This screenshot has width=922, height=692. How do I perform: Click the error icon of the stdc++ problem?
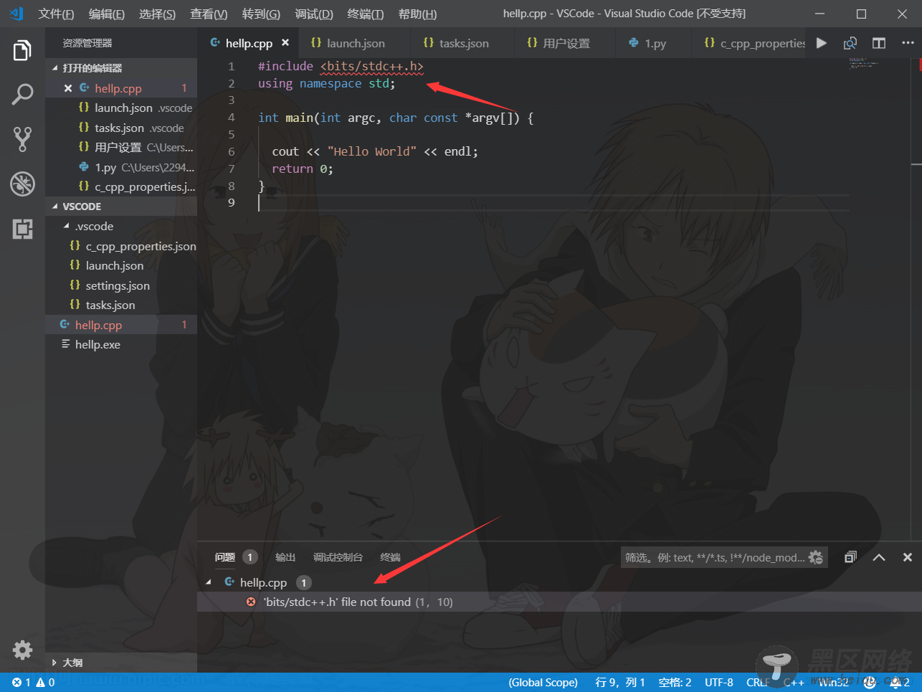pyautogui.click(x=251, y=602)
